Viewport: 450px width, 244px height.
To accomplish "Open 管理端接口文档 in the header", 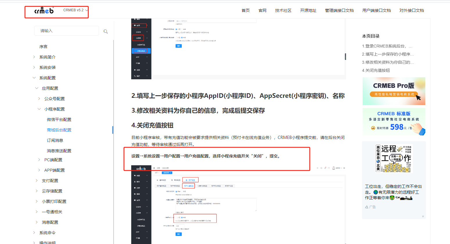I will 339,10.
